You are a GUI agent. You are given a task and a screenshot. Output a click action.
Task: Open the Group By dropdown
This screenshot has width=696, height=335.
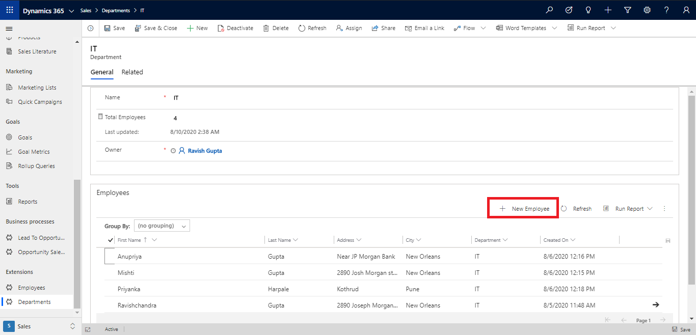point(162,226)
